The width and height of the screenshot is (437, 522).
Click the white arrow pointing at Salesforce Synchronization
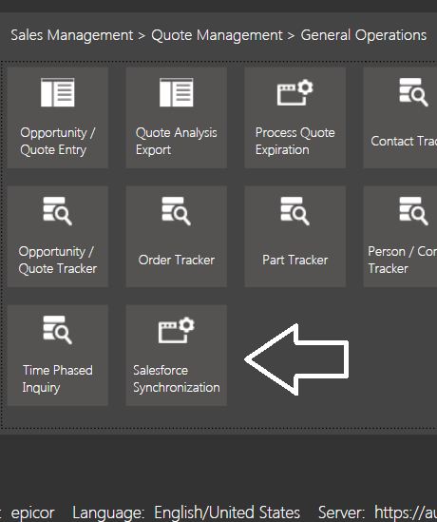click(x=296, y=359)
